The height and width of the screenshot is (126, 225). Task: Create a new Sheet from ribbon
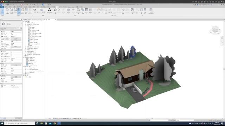coord(99,10)
